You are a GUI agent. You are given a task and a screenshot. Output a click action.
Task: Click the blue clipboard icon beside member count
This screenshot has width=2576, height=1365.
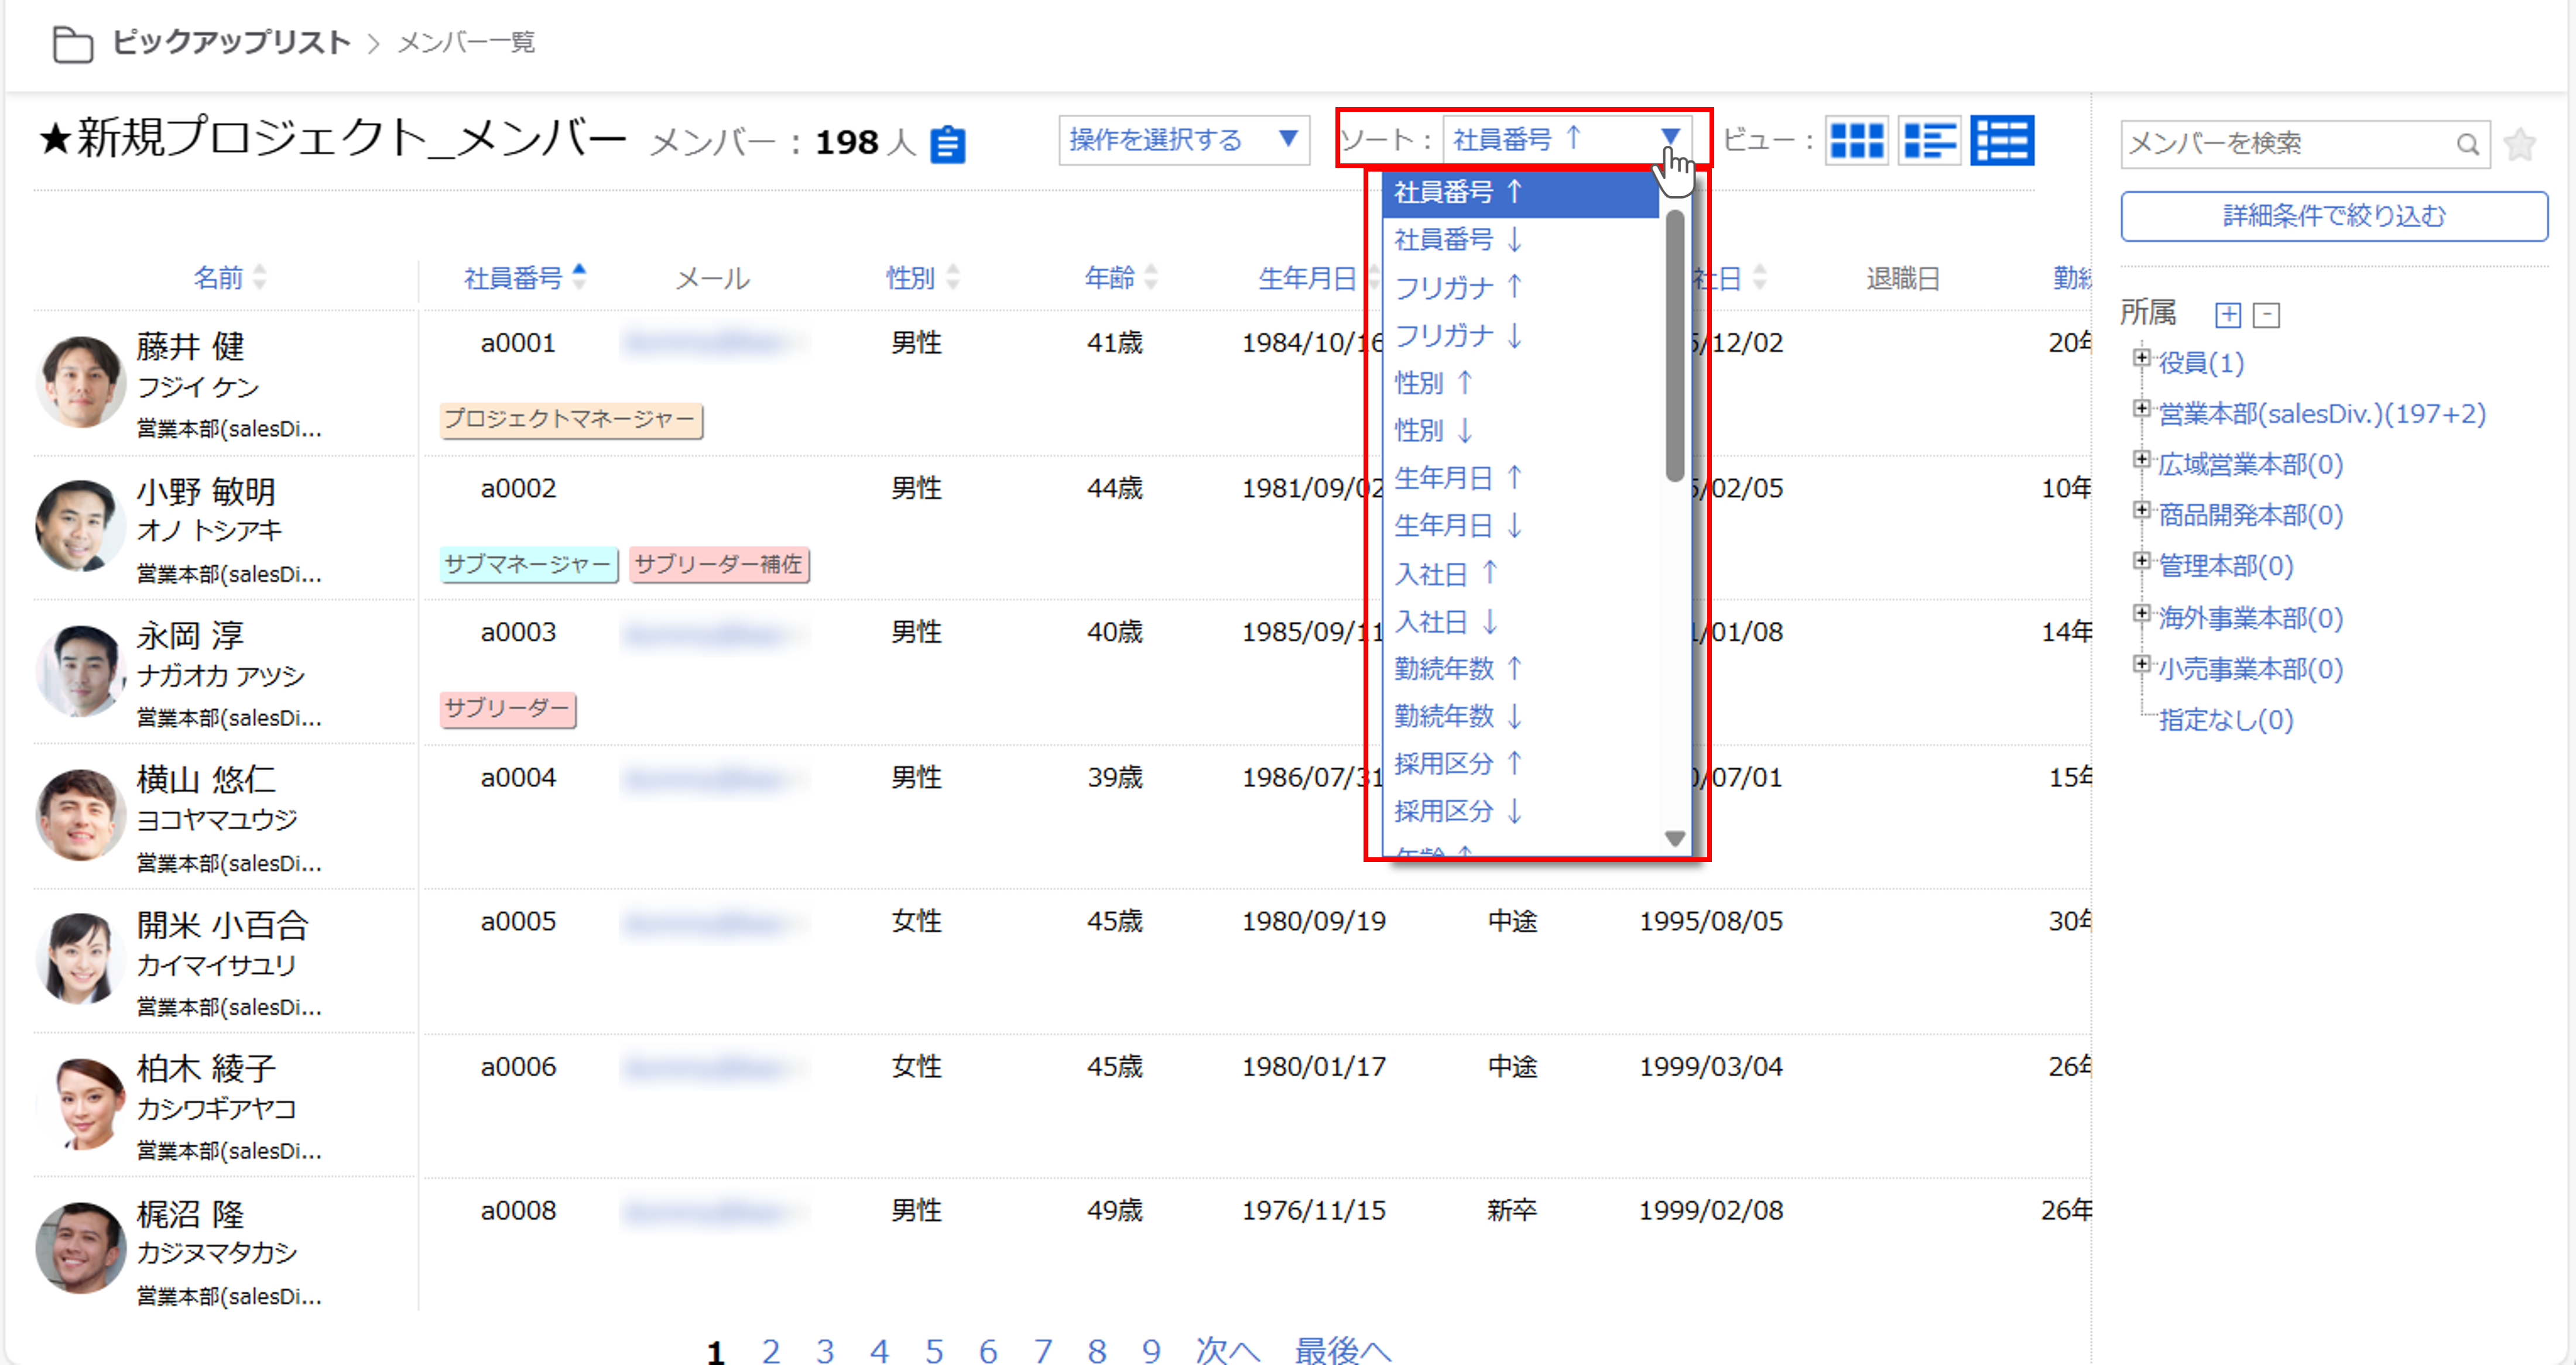click(x=947, y=144)
